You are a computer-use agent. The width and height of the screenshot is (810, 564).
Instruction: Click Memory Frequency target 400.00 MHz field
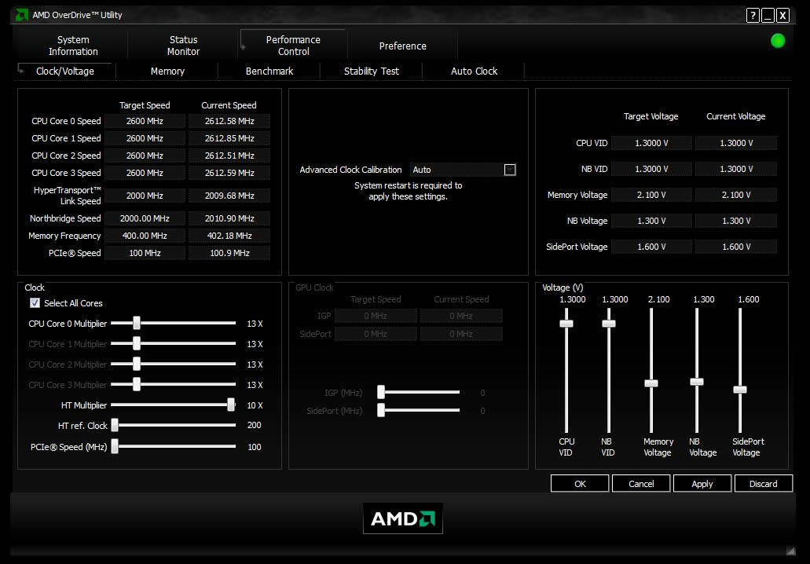point(145,236)
